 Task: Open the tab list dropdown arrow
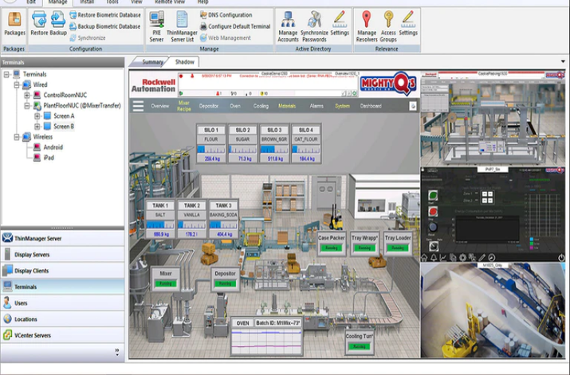point(563,62)
